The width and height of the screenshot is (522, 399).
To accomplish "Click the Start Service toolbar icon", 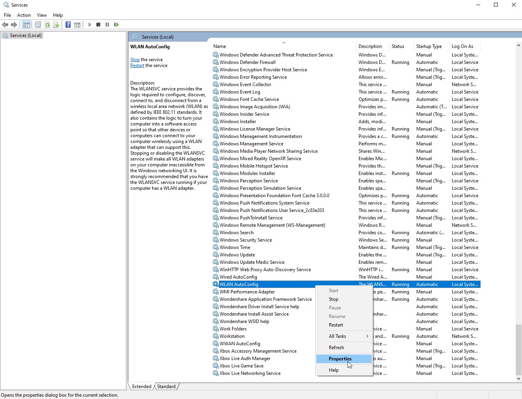I will (89, 25).
